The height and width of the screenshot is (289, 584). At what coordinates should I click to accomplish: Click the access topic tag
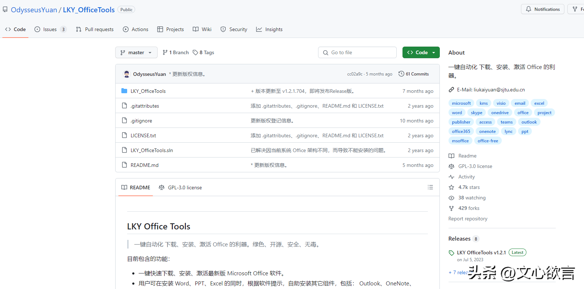click(x=485, y=122)
